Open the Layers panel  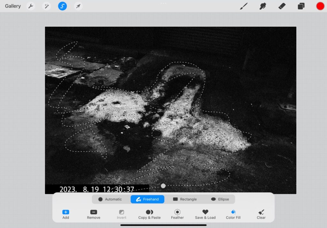(301, 6)
